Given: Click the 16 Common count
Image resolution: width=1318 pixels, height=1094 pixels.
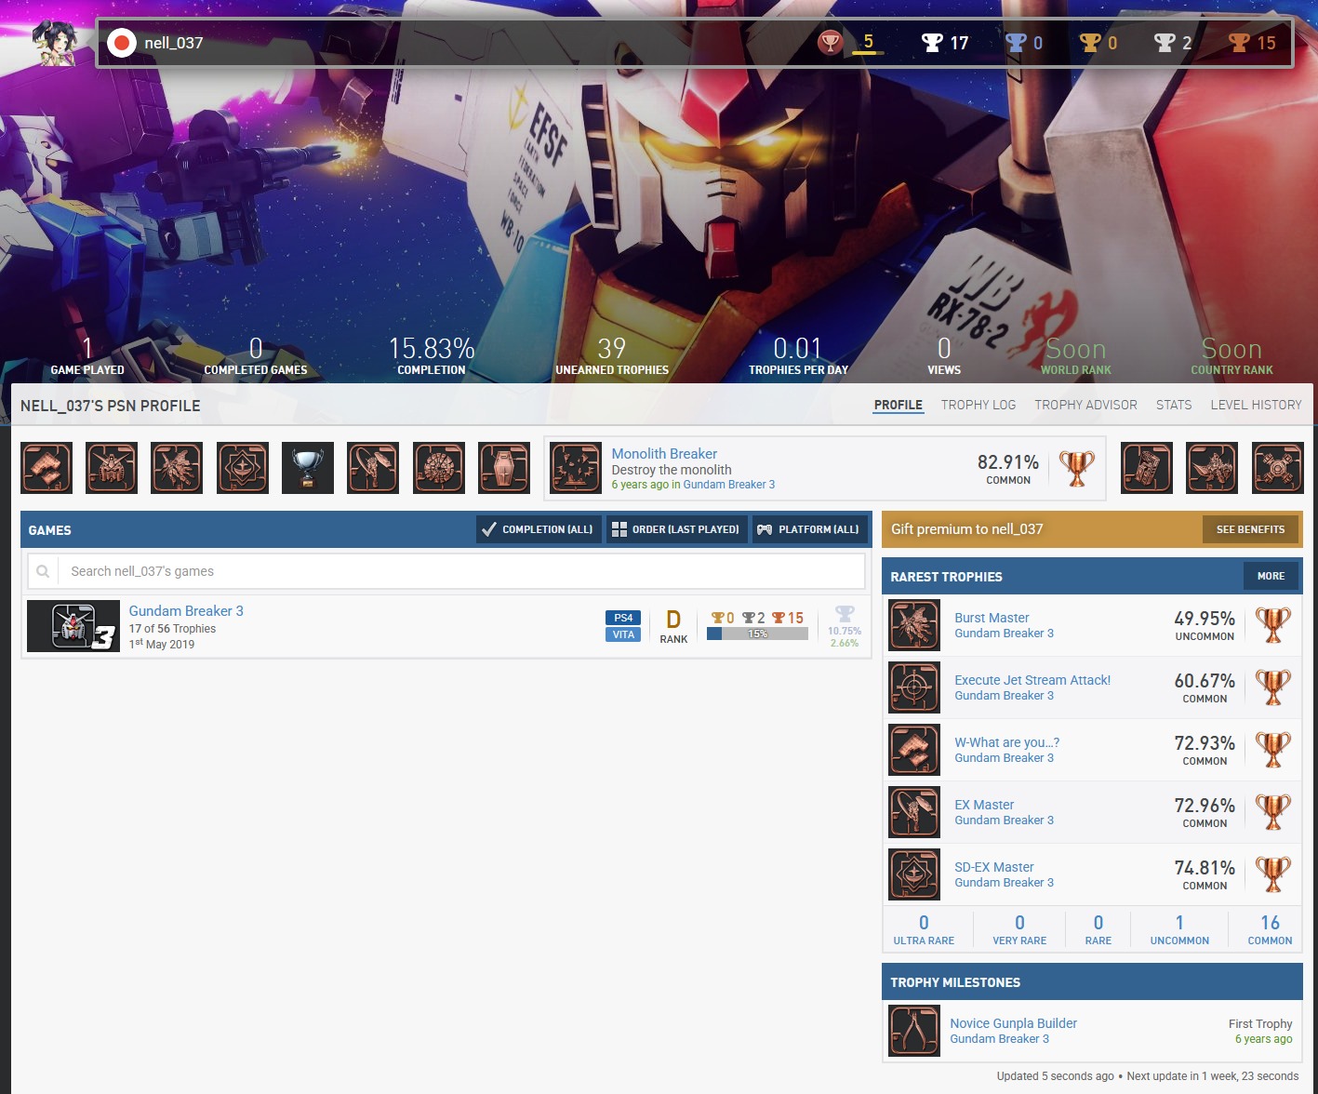Looking at the screenshot, I should tap(1270, 929).
